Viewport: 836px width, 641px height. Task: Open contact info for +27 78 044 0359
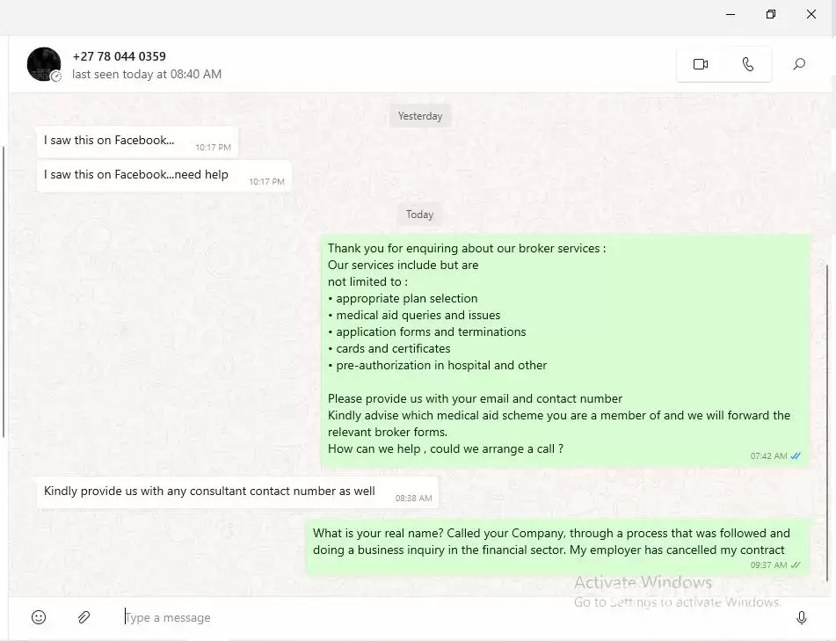coord(119,56)
